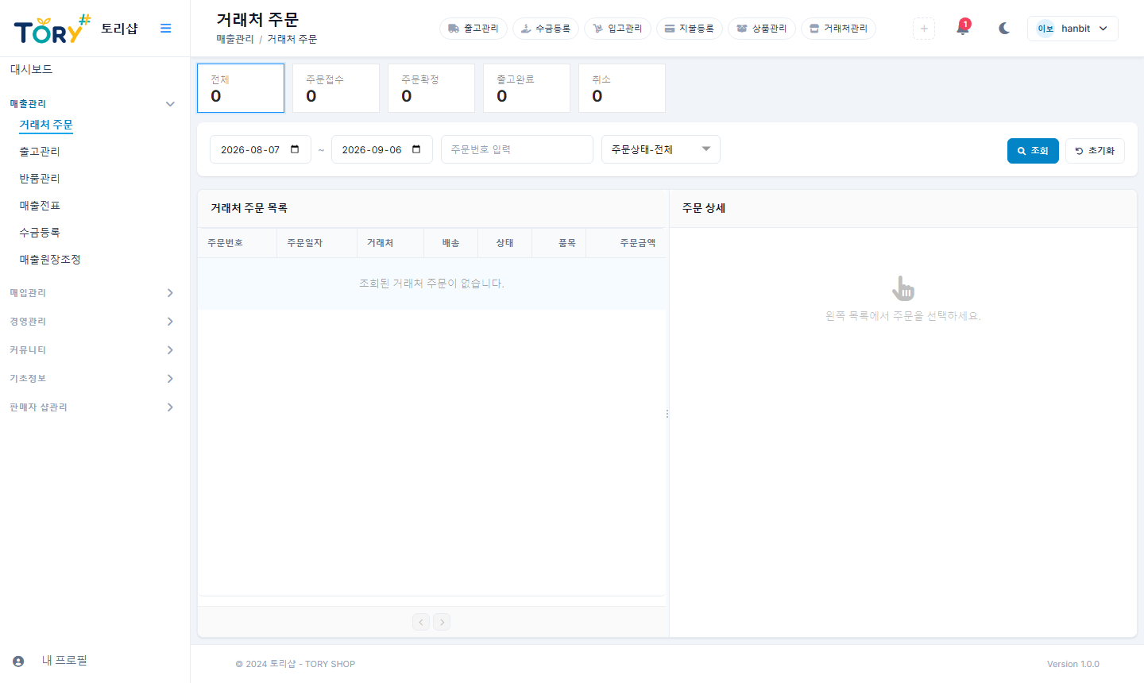Click the 주문번호 입력 field
The width and height of the screenshot is (1144, 683).
coord(517,149)
